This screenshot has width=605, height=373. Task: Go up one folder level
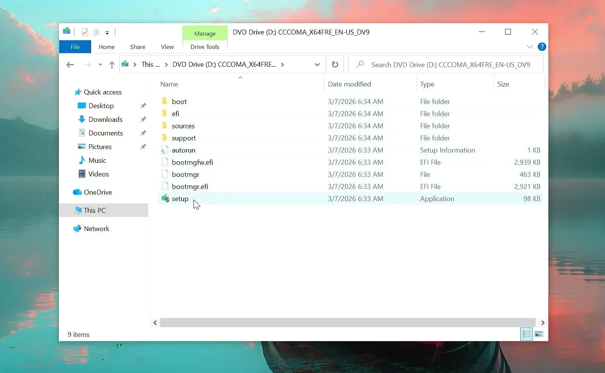click(x=112, y=65)
